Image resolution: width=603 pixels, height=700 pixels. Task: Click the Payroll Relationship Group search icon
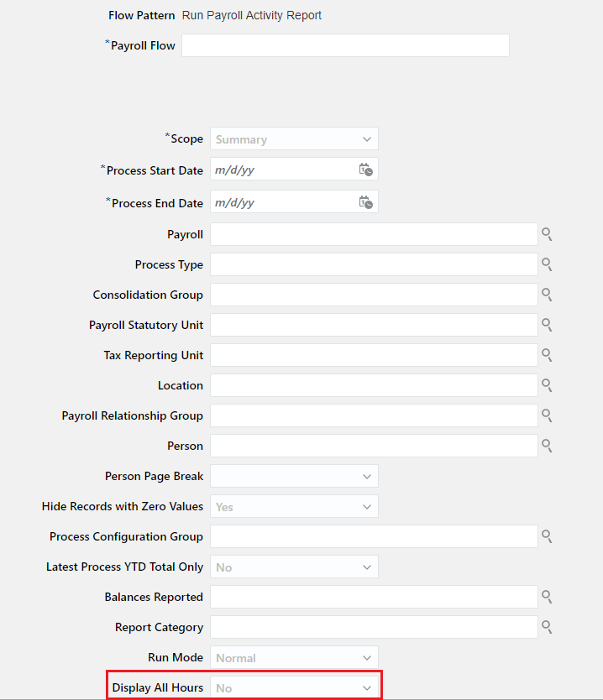[x=546, y=415]
